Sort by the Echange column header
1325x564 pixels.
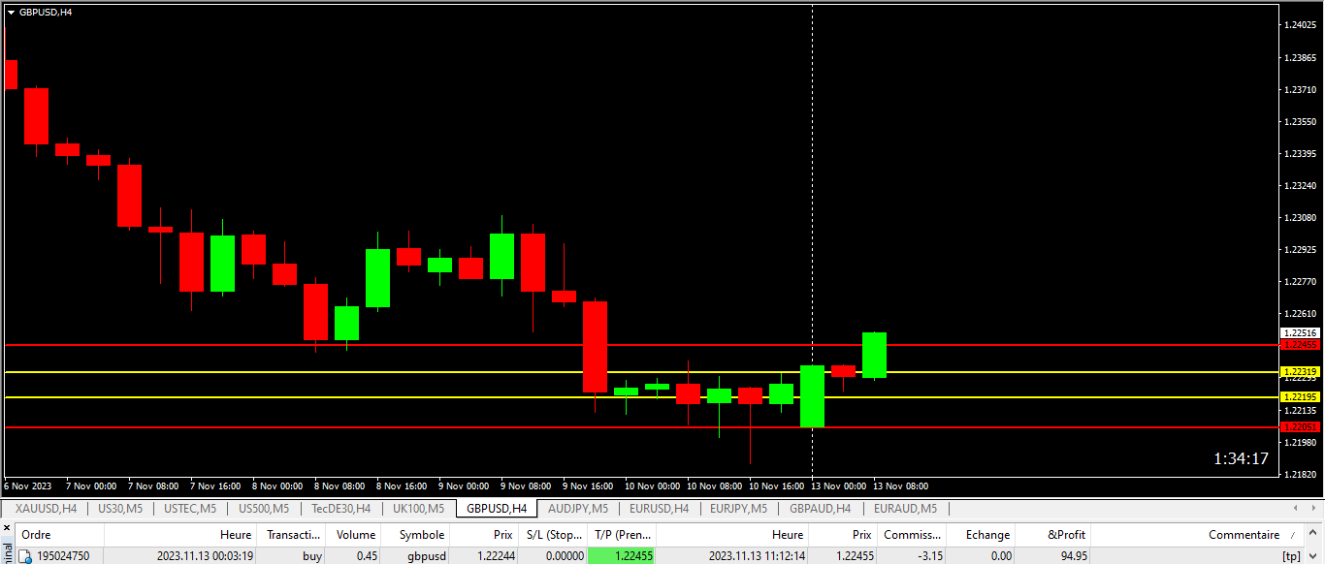[982, 535]
